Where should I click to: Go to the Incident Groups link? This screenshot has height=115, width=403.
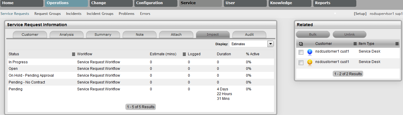(x=100, y=14)
